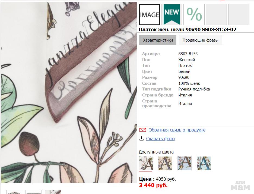Click the green NEW ribbon badge
254x194 pixels.
click(172, 15)
